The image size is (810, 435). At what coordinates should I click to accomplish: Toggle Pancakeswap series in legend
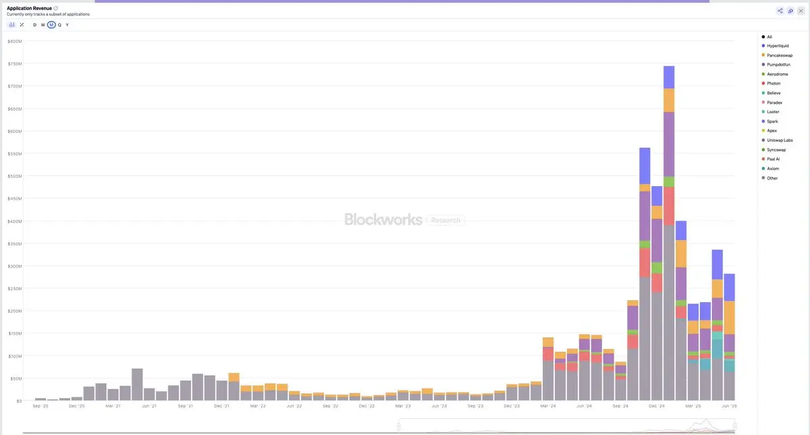(777, 55)
